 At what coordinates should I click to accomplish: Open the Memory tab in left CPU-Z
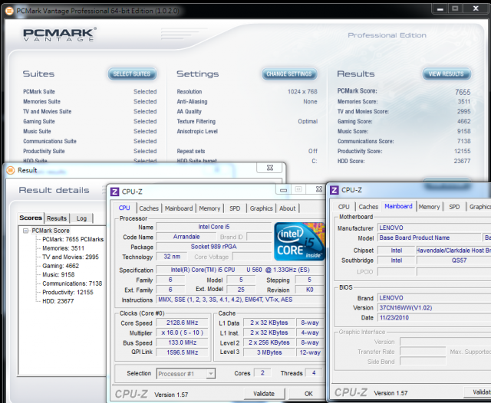tap(209, 208)
